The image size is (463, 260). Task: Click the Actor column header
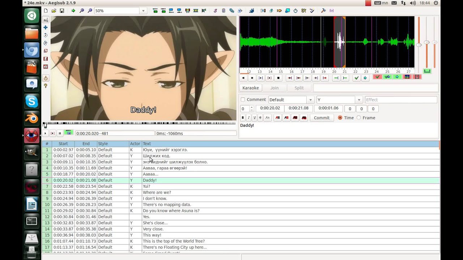[135, 144]
